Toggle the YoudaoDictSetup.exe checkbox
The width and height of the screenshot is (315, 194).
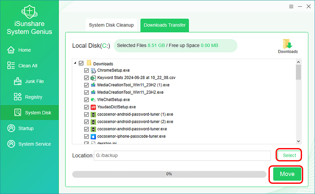point(87,107)
